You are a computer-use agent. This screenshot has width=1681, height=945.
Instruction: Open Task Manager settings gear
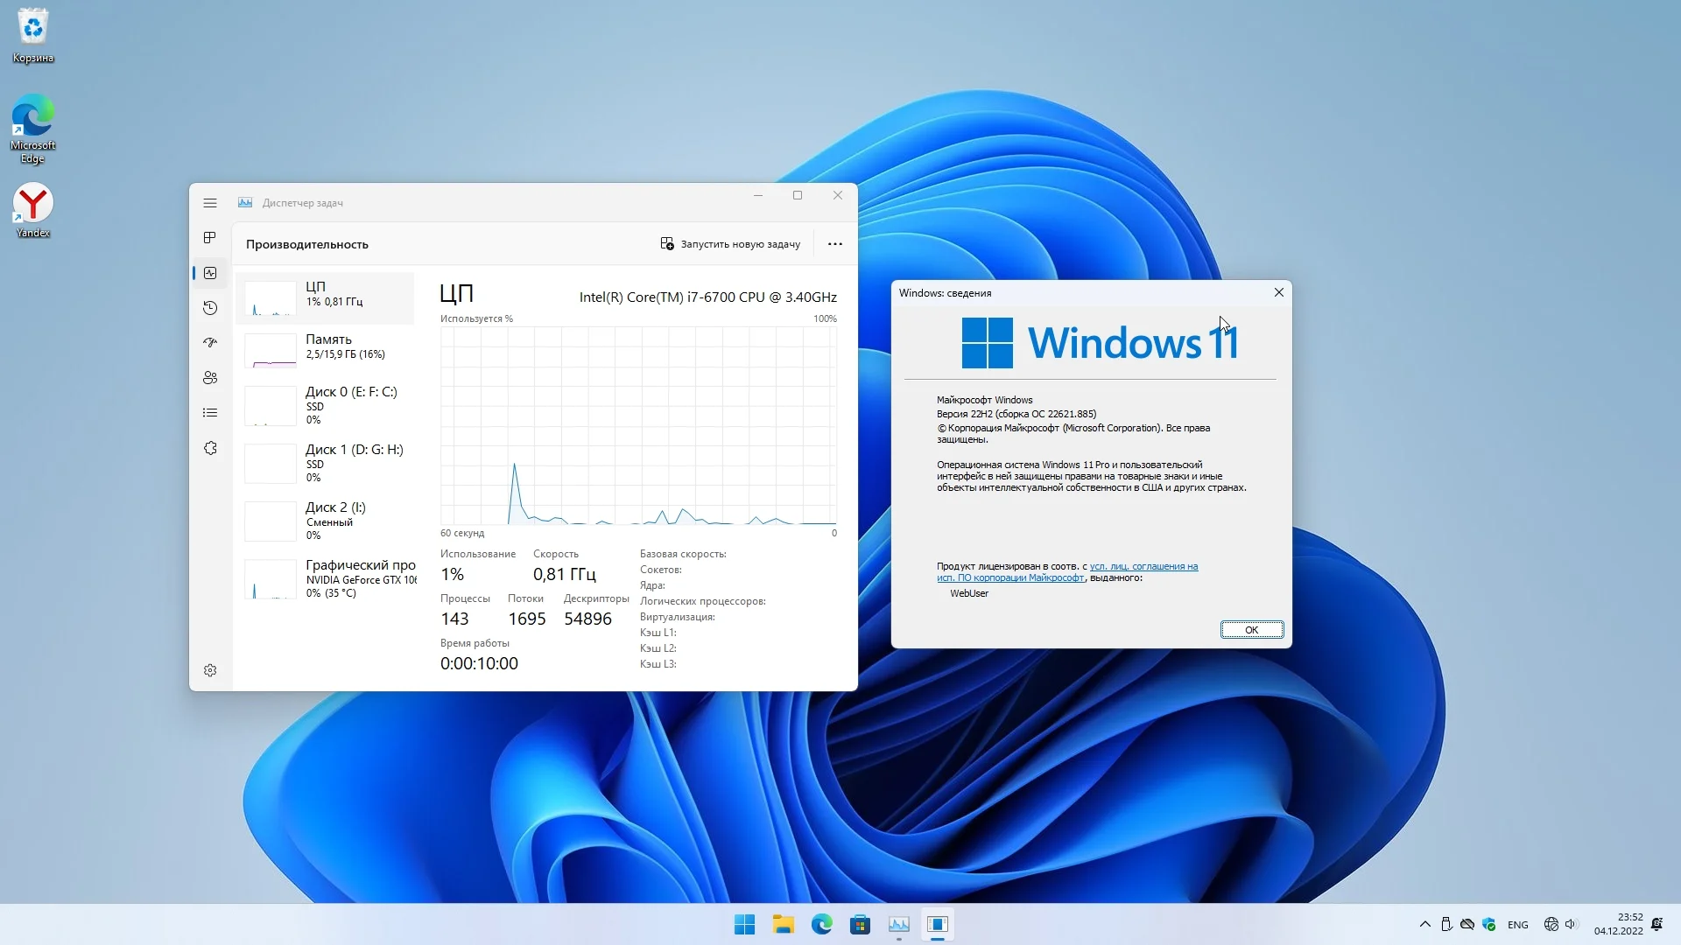click(x=209, y=670)
